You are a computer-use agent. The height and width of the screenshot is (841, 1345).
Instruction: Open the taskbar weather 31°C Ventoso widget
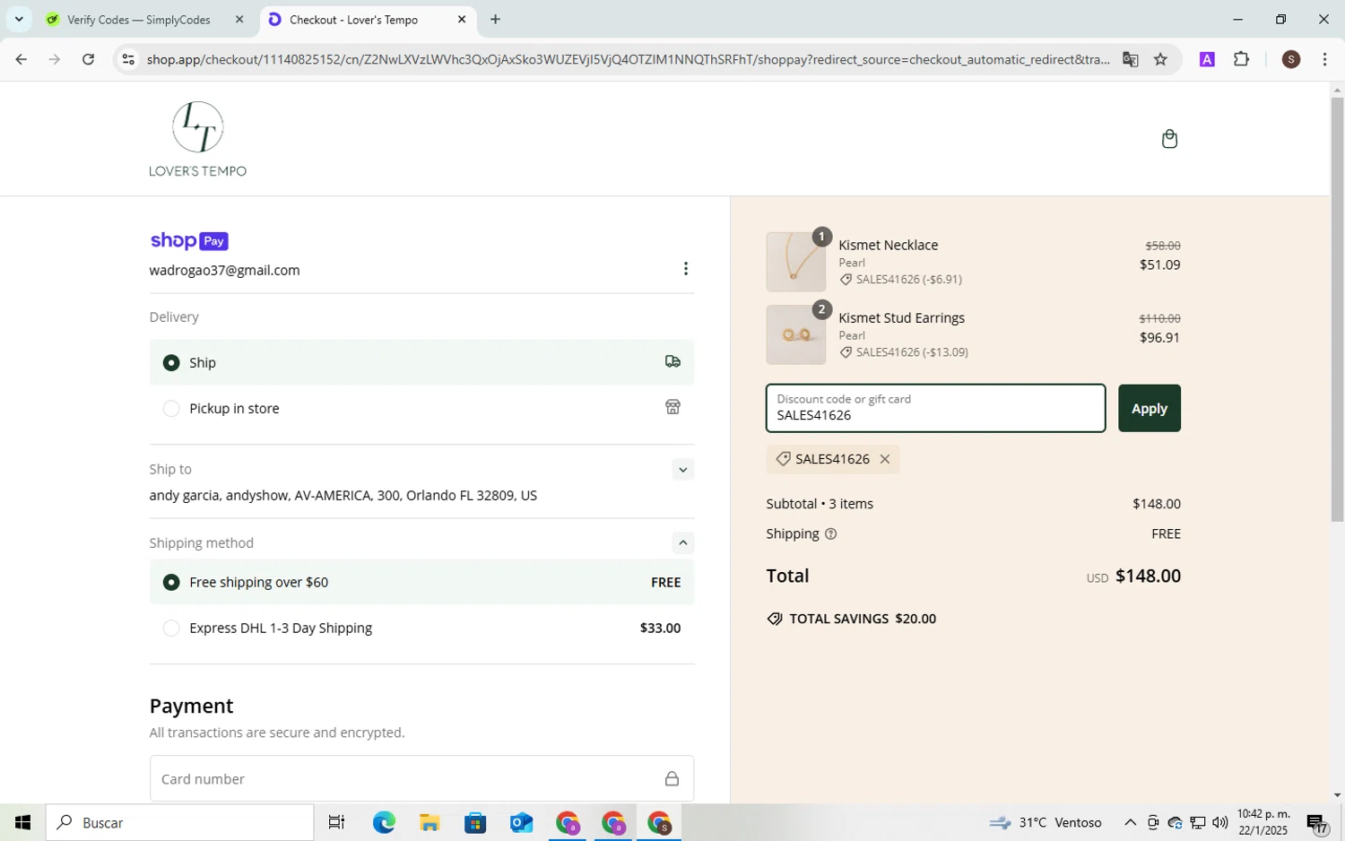(x=1046, y=822)
